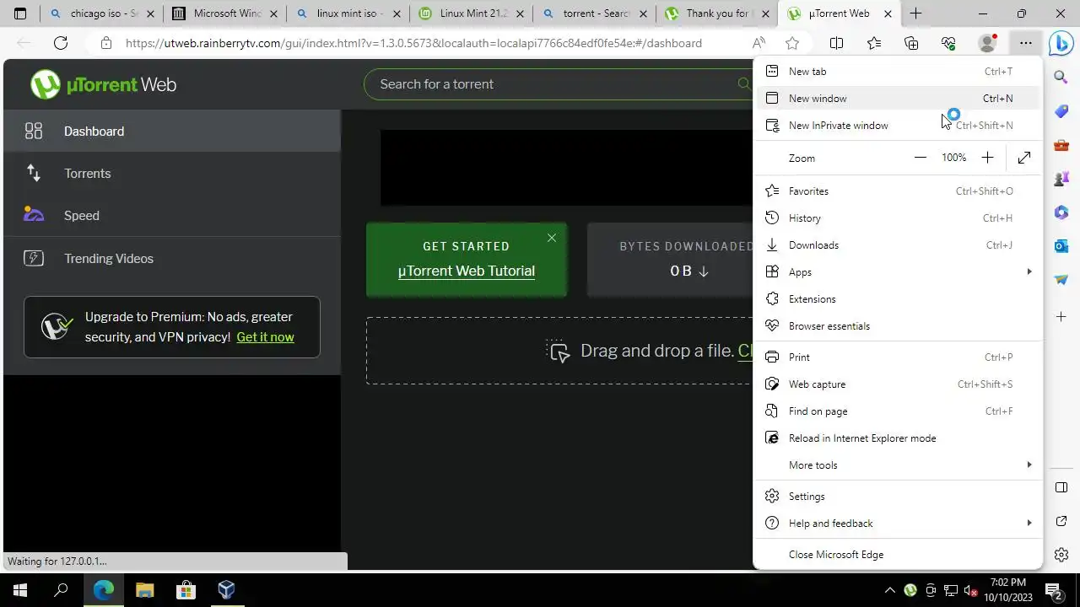
Task: Open the Collections toolbar icon
Action: [911, 43]
